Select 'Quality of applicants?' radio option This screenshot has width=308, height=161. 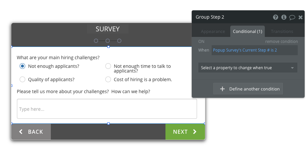[x=22, y=80]
